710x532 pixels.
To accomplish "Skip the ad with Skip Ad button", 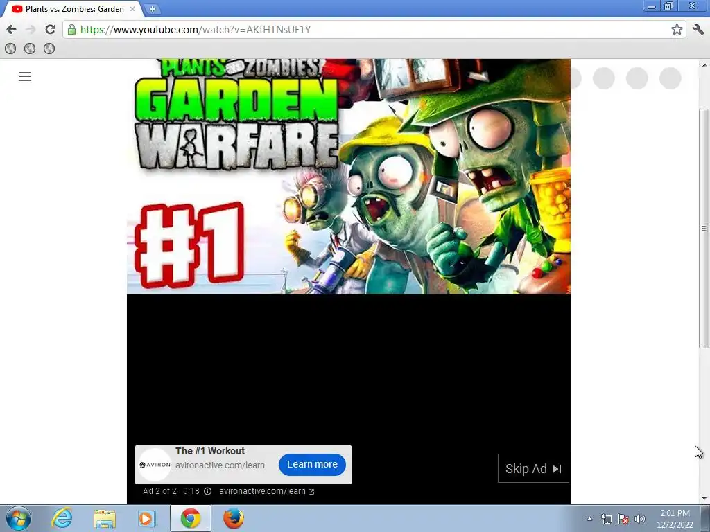I will coord(533,469).
